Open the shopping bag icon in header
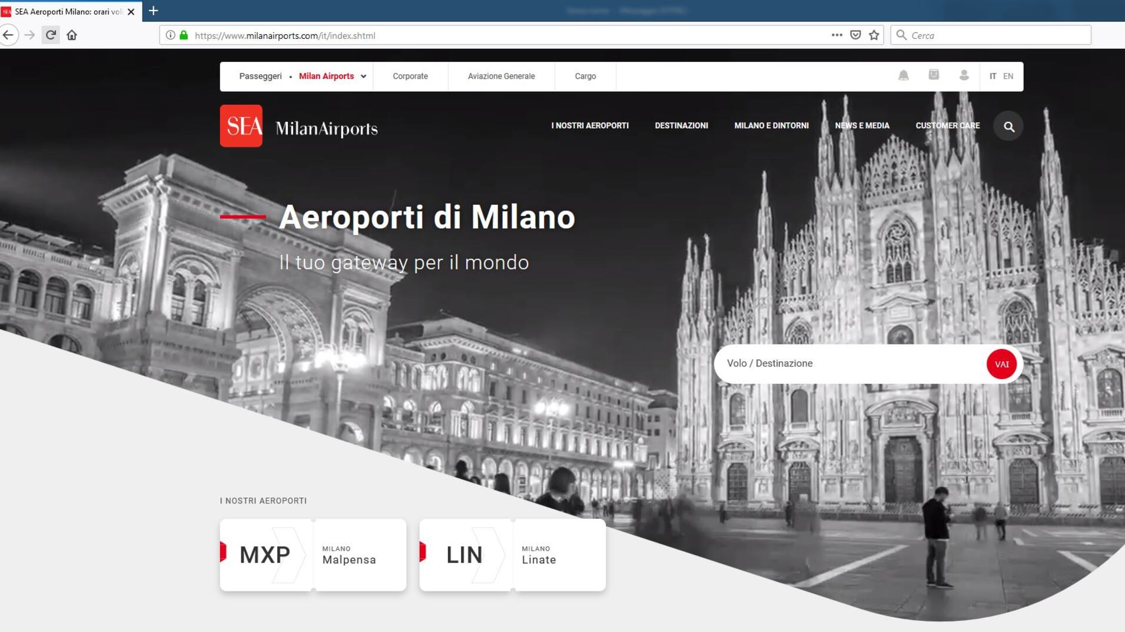Image resolution: width=1125 pixels, height=632 pixels. point(934,75)
